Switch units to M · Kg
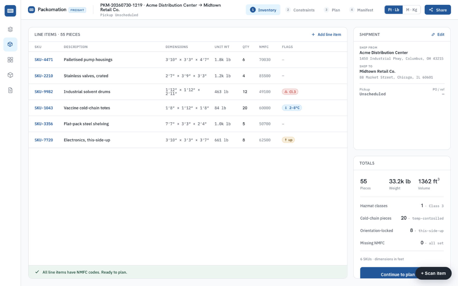The image size is (458, 286). point(411,10)
